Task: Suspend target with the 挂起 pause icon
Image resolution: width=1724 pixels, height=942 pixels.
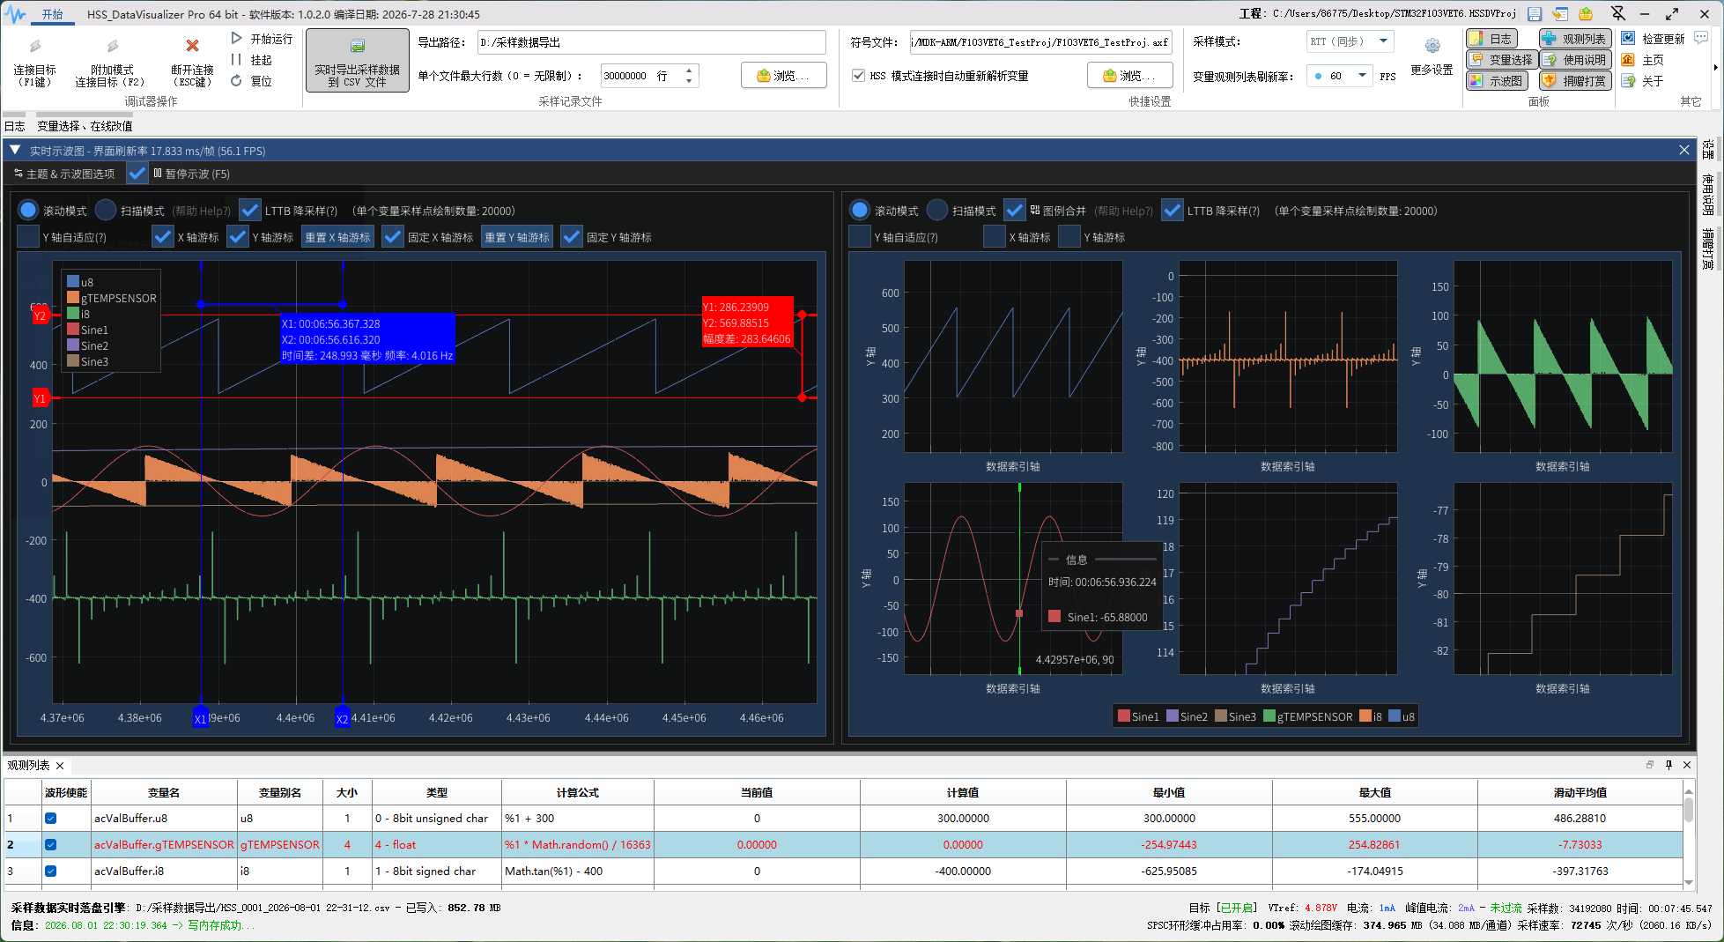Action: click(x=236, y=59)
